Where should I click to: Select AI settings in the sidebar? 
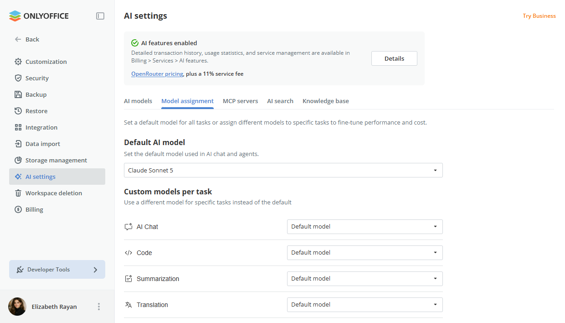(57, 177)
